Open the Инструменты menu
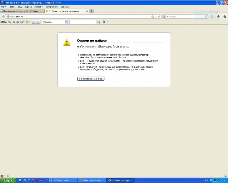228x183 pixels. [52, 7]
